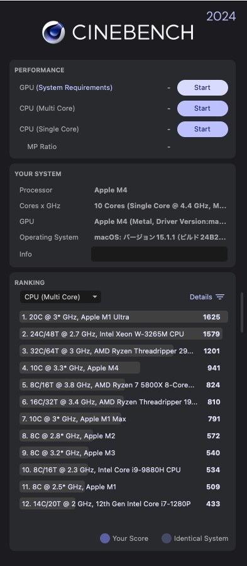Click the Identical System legend circle

(x=166, y=538)
